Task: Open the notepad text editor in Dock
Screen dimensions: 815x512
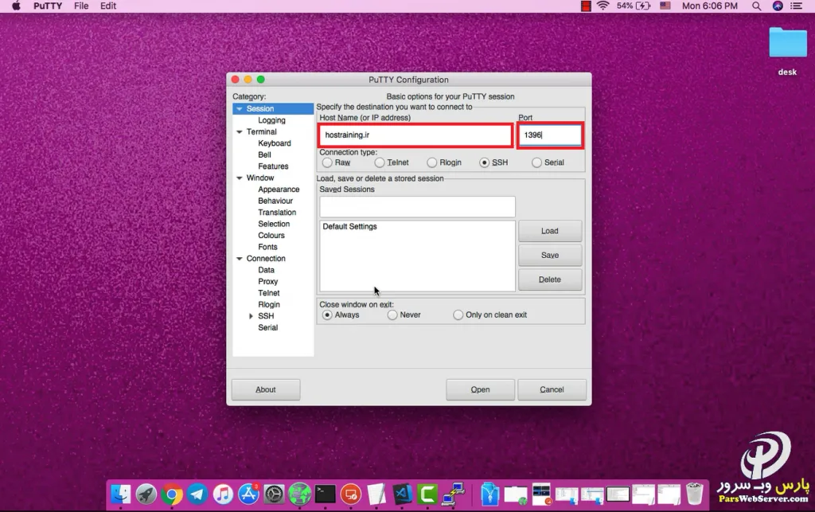Action: click(x=376, y=494)
